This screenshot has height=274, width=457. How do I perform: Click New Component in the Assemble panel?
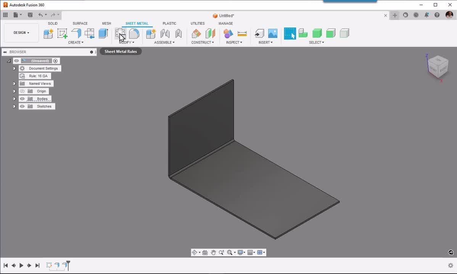pos(151,33)
